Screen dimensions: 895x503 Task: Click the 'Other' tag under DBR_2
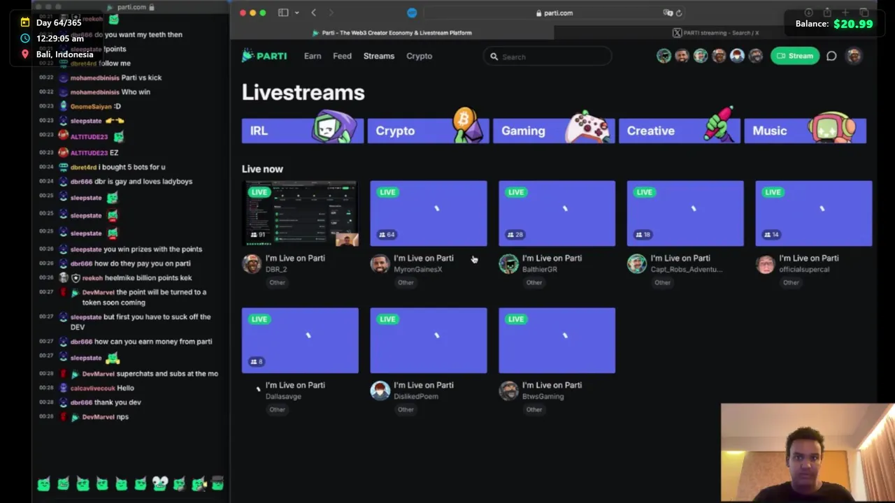pyautogui.click(x=277, y=283)
